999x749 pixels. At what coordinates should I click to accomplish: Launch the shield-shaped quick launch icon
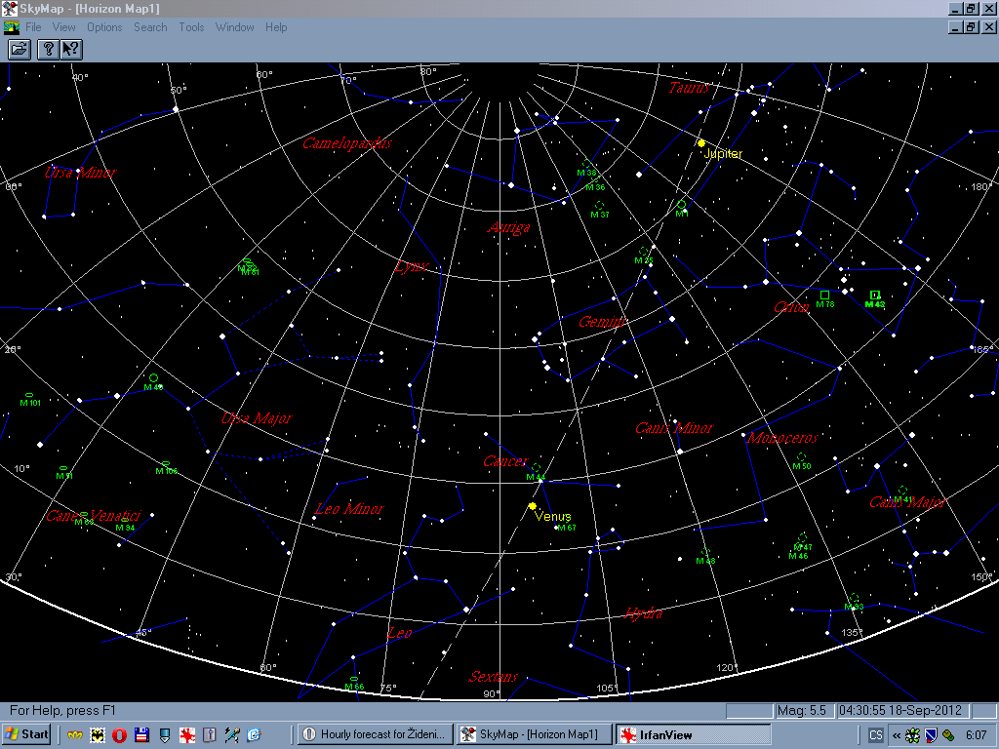pyautogui.click(x=164, y=735)
